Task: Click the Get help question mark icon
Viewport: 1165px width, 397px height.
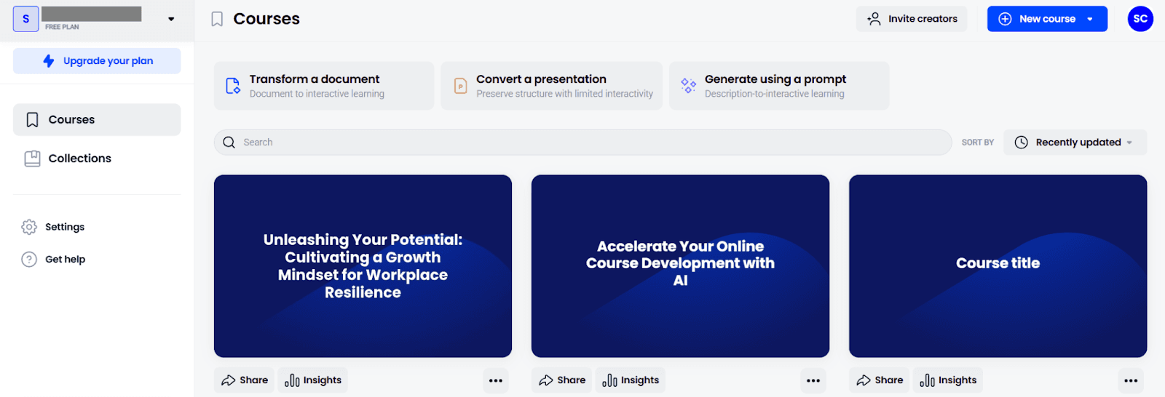Action: click(29, 260)
